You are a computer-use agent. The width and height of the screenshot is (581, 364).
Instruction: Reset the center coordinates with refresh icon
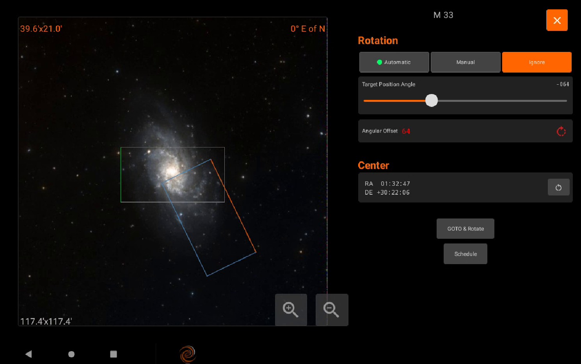(x=558, y=187)
